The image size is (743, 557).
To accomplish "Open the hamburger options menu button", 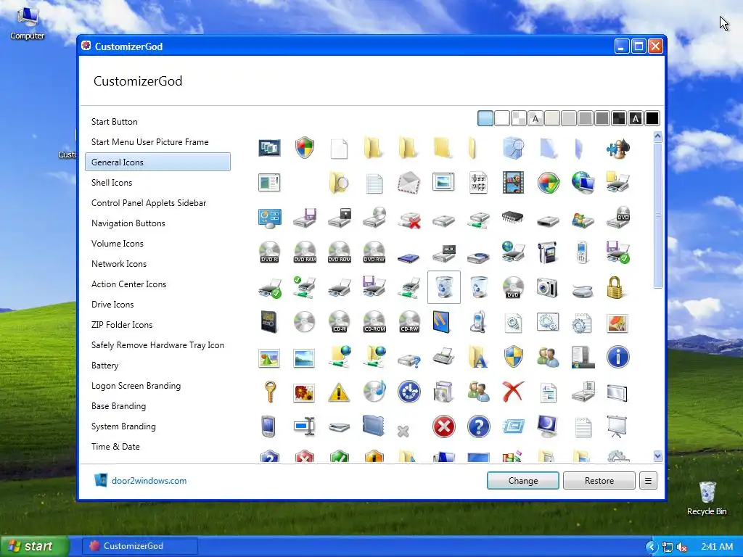I will pos(648,481).
